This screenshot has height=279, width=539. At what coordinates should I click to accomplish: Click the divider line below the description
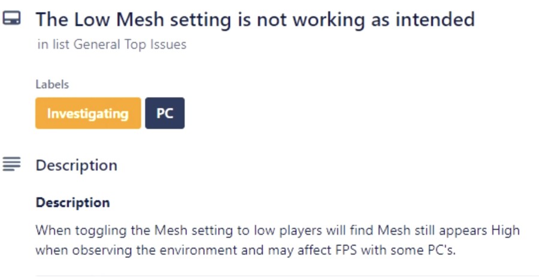click(287, 276)
